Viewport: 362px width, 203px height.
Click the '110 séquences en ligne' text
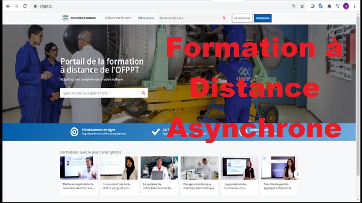click(x=98, y=130)
